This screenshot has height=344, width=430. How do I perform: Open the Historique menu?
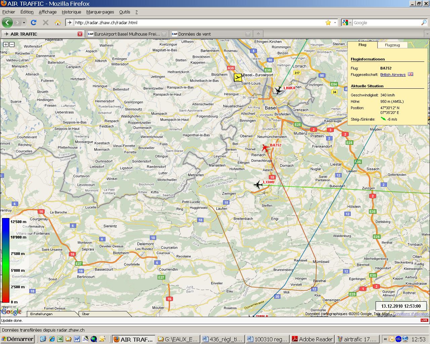click(x=72, y=12)
